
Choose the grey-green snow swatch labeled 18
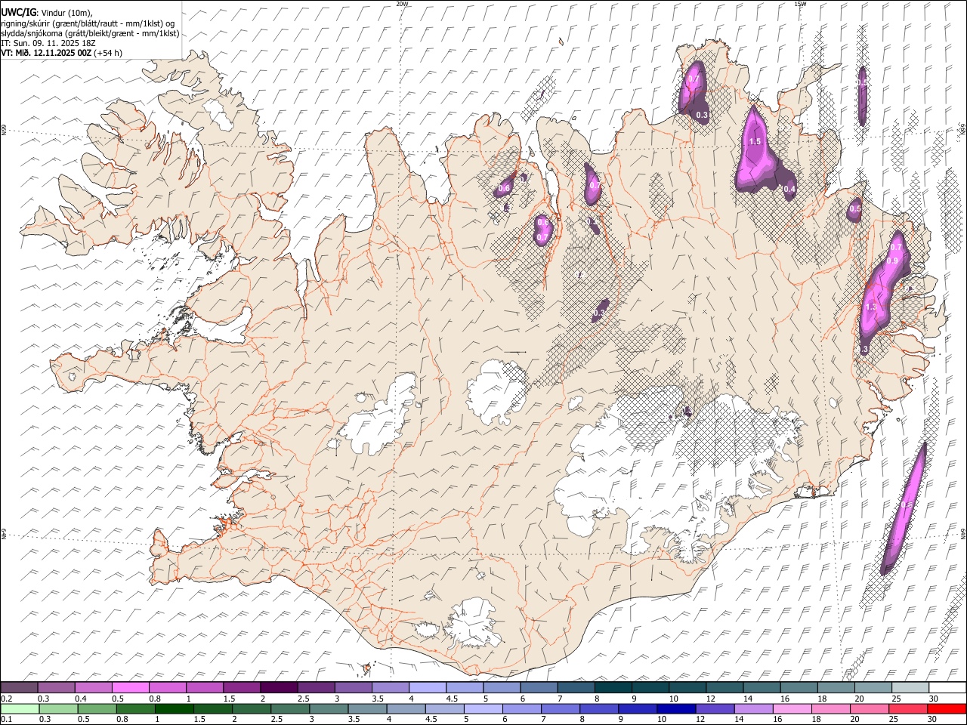pyautogui.click(x=836, y=688)
